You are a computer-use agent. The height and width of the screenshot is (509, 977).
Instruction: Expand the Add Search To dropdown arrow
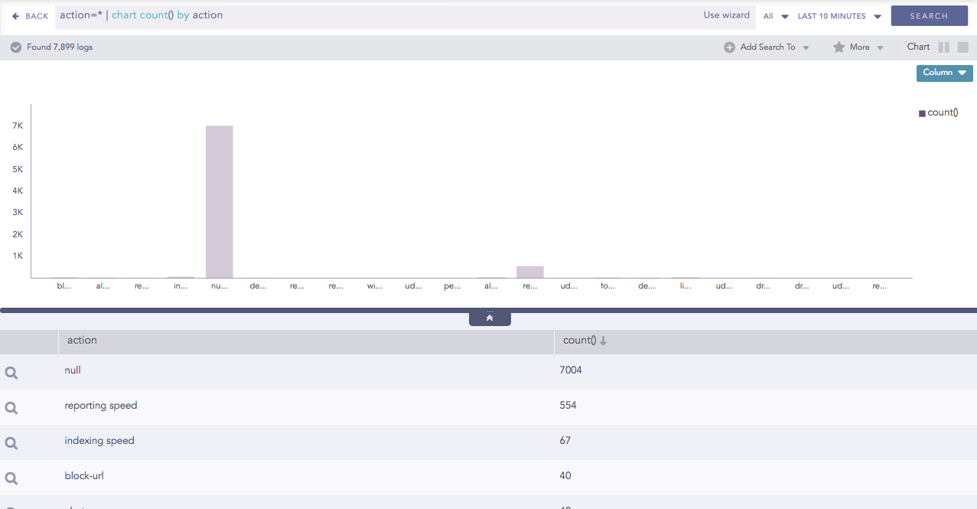806,48
